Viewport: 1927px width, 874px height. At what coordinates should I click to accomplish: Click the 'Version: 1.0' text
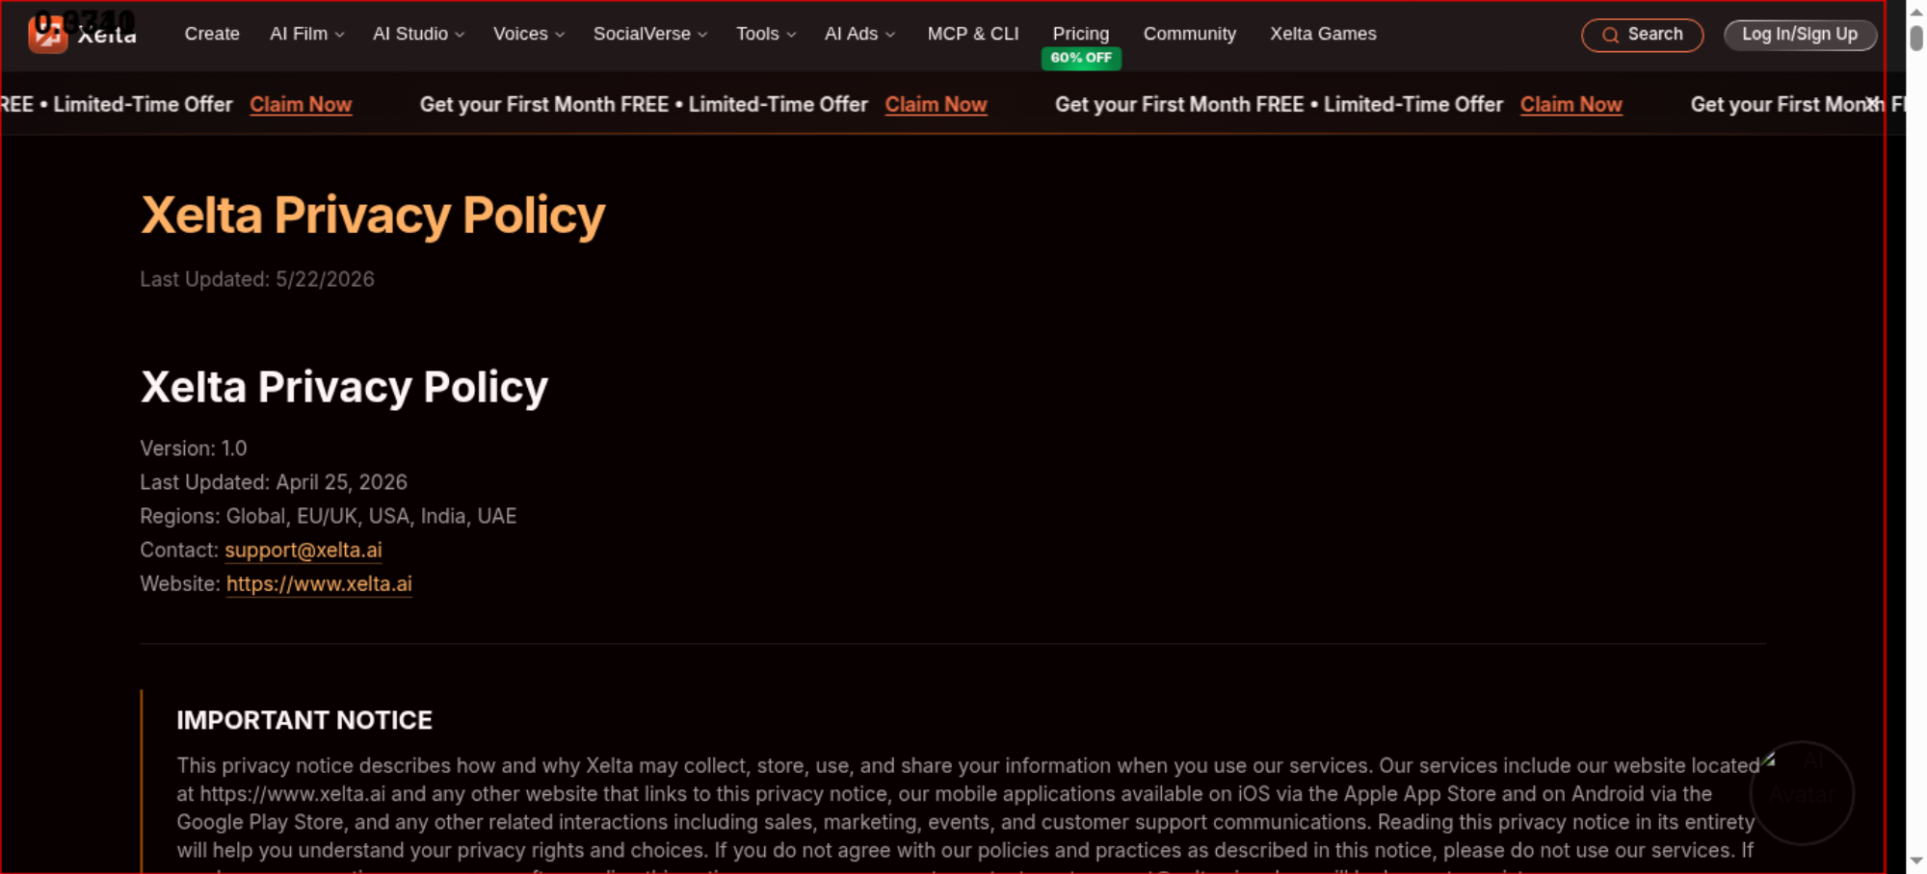pos(194,449)
